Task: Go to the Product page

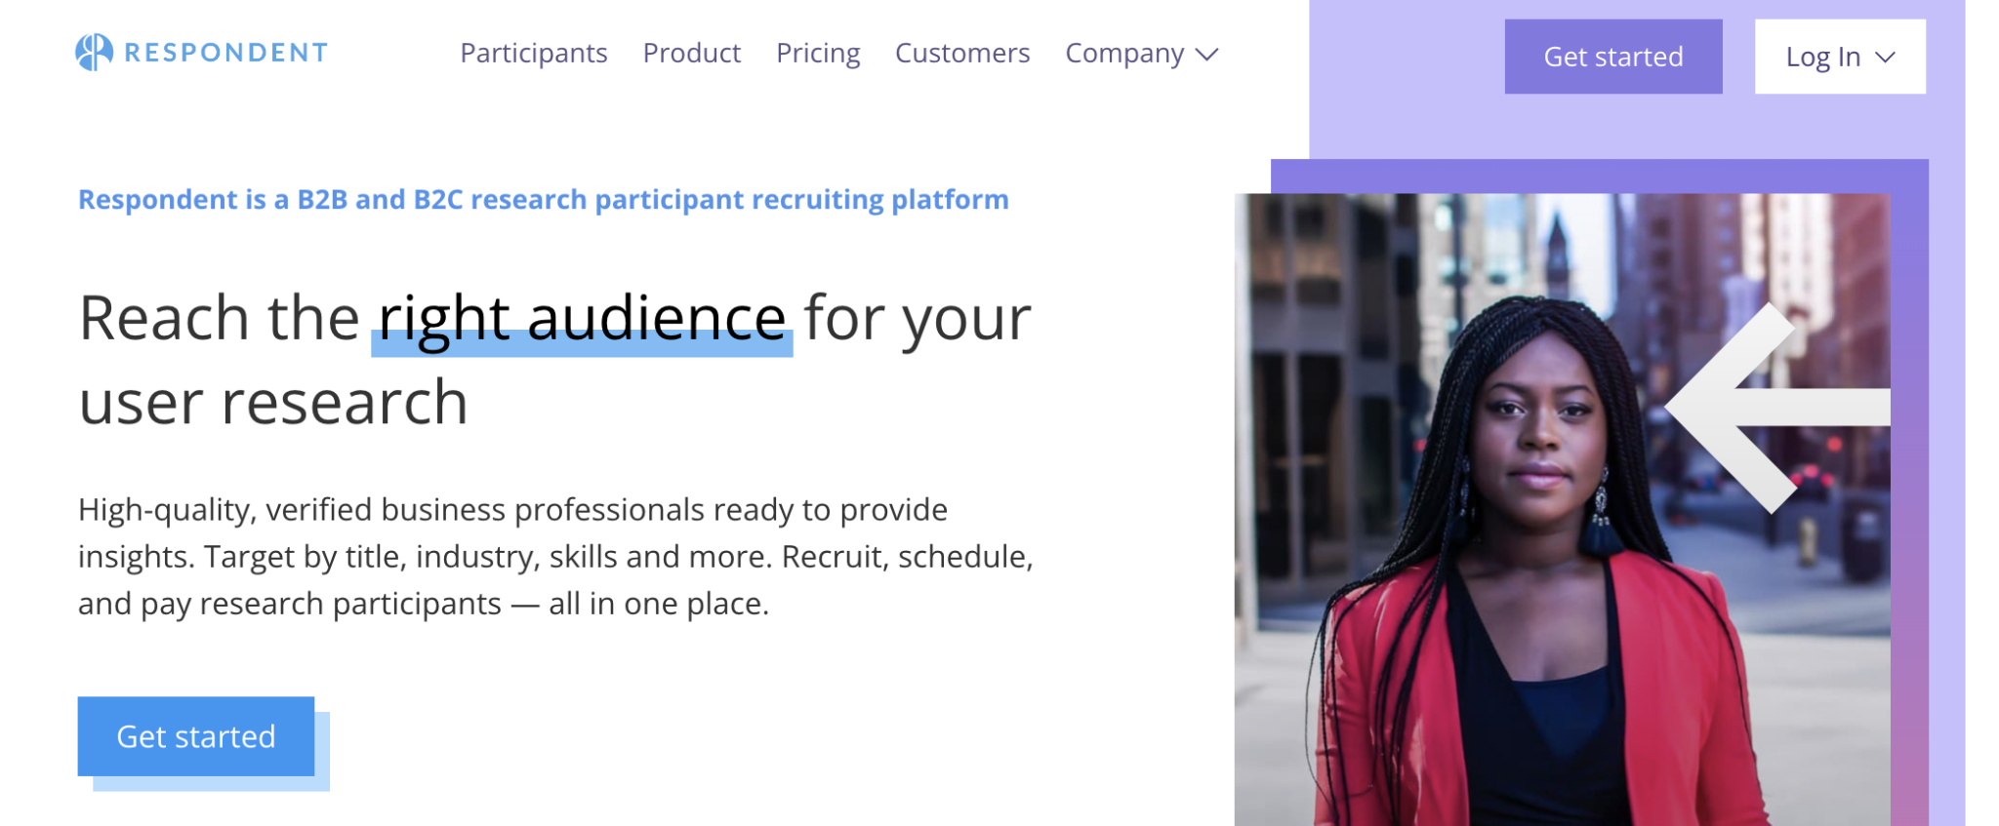Action: click(x=691, y=53)
